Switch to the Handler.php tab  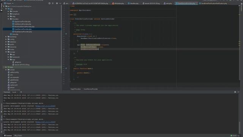pyautogui.click(x=133, y=3)
